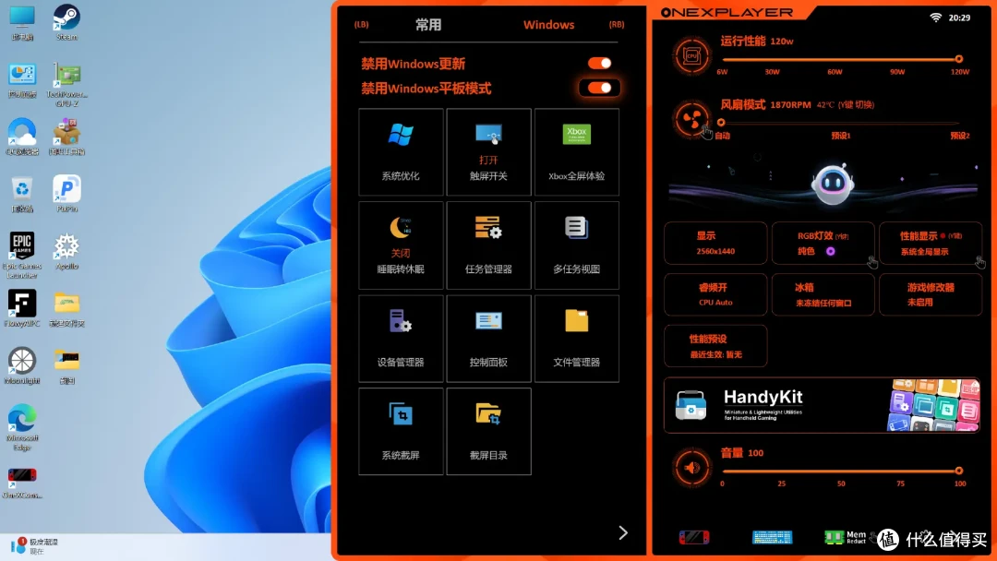Viewport: 997px width, 561px height.
Task: Open 性能预设 performance preset
Action: tap(715, 346)
